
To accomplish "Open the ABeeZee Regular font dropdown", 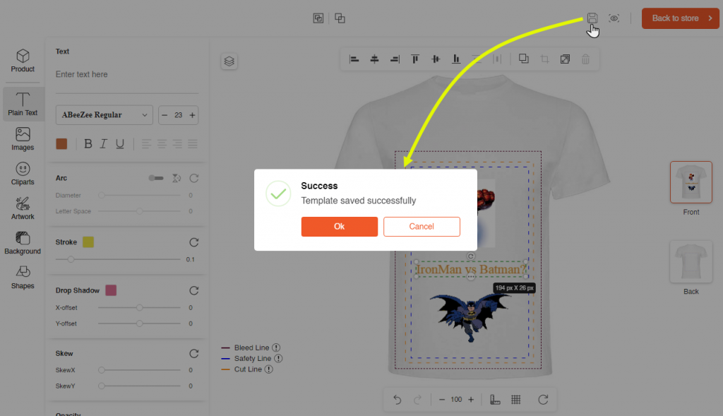I will coord(104,114).
